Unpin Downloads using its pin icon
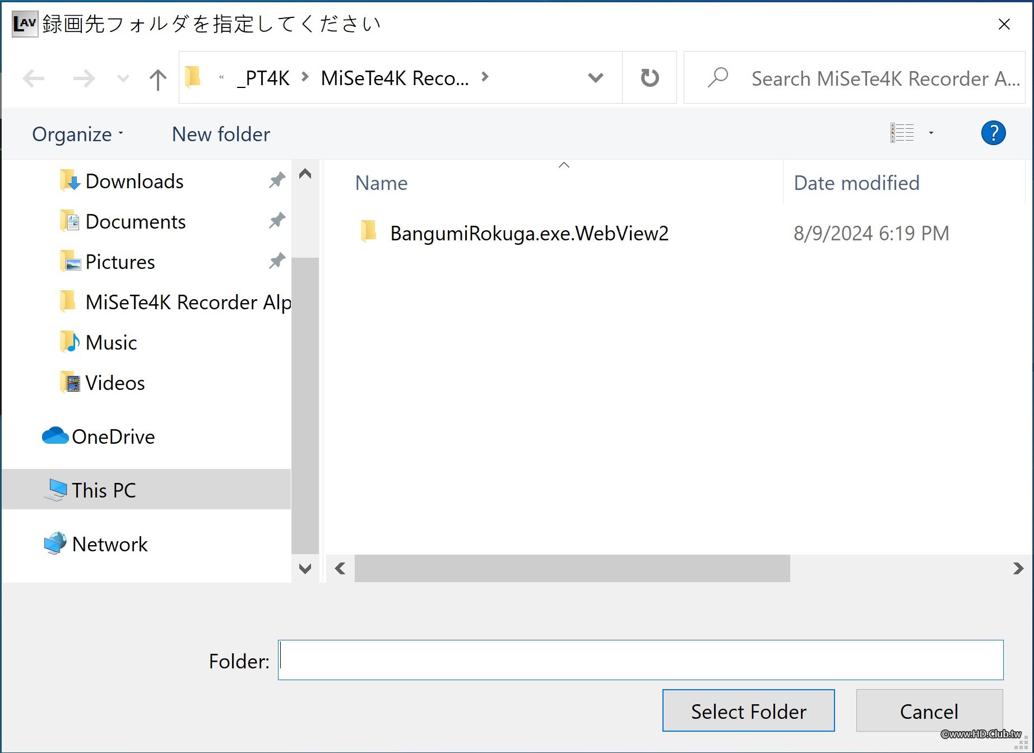 (x=277, y=180)
